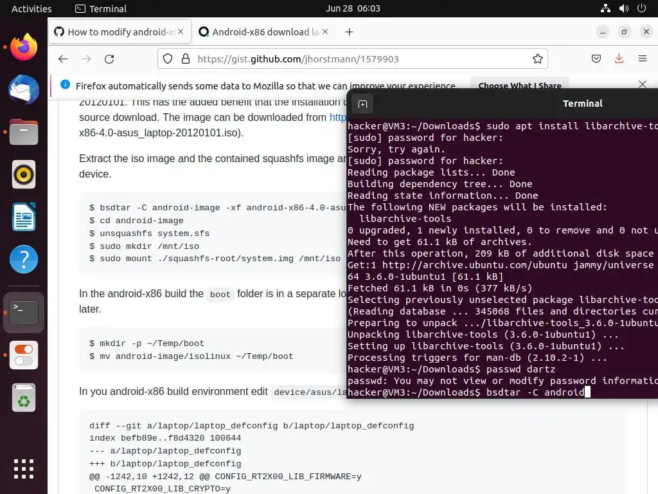
Task: Click 'x86-4.0-asus_laptop-20120101.iso).' text
Action: coord(161,133)
